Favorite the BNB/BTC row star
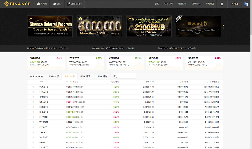This screenshot has width=252, height=149. coord(33,112)
